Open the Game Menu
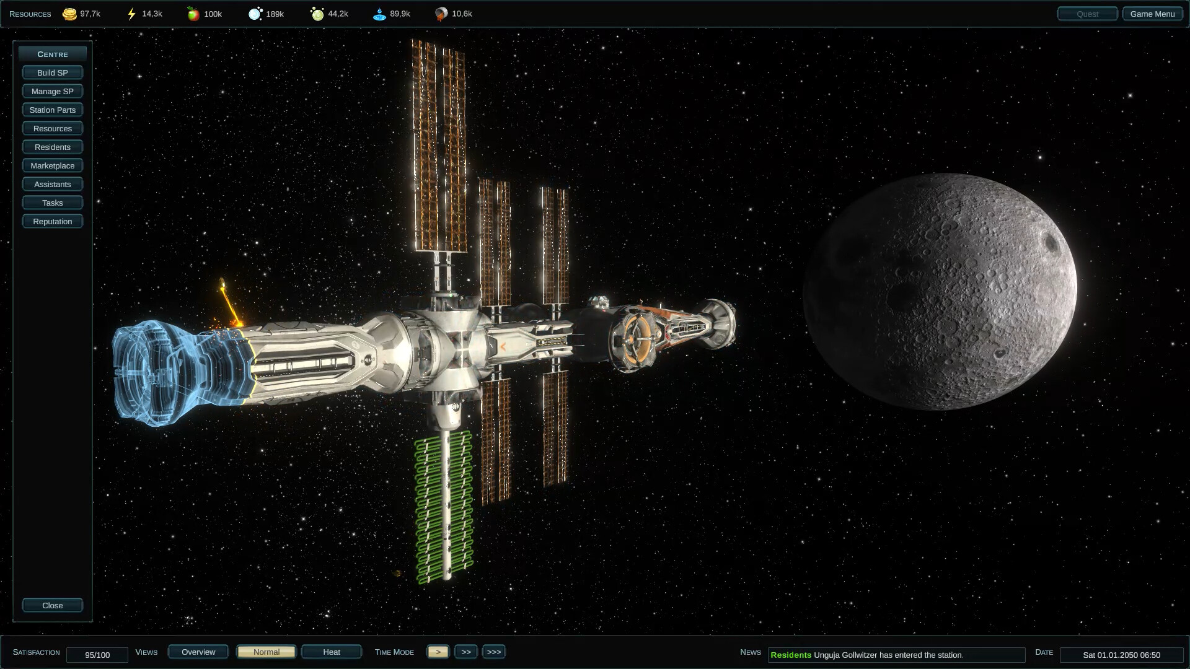Screen dimensions: 1190x669 tap(1152, 13)
